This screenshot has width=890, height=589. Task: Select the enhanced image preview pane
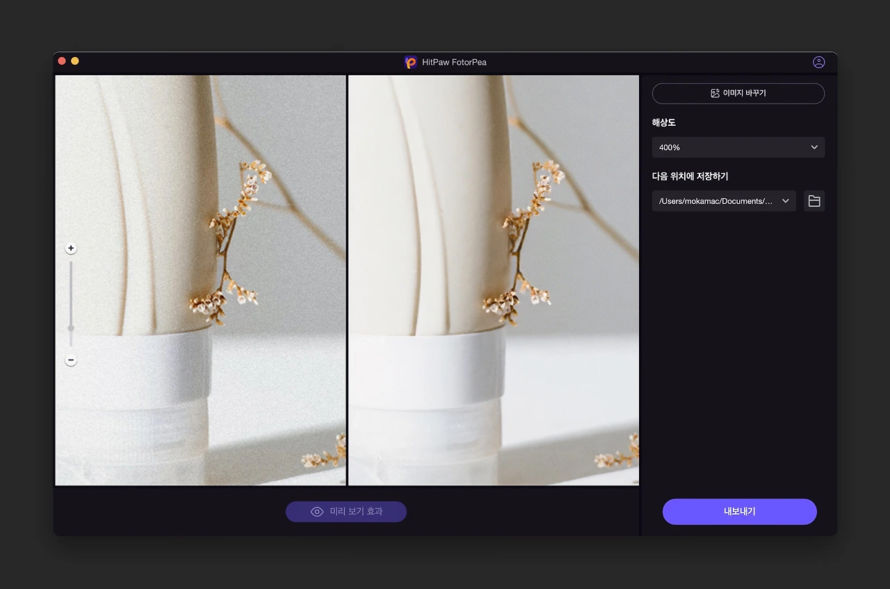coord(494,280)
